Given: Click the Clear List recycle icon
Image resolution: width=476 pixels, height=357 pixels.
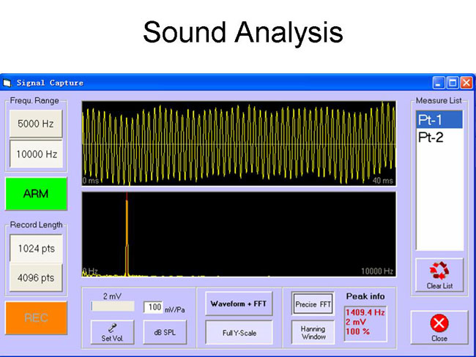Looking at the screenshot, I should (439, 271).
